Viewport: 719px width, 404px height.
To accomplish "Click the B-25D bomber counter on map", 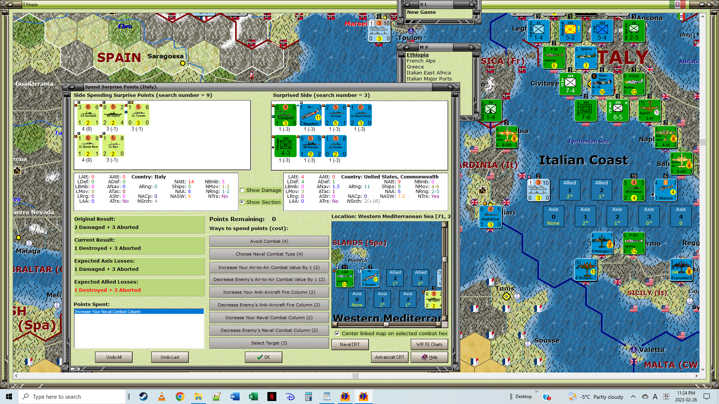I will (x=507, y=137).
